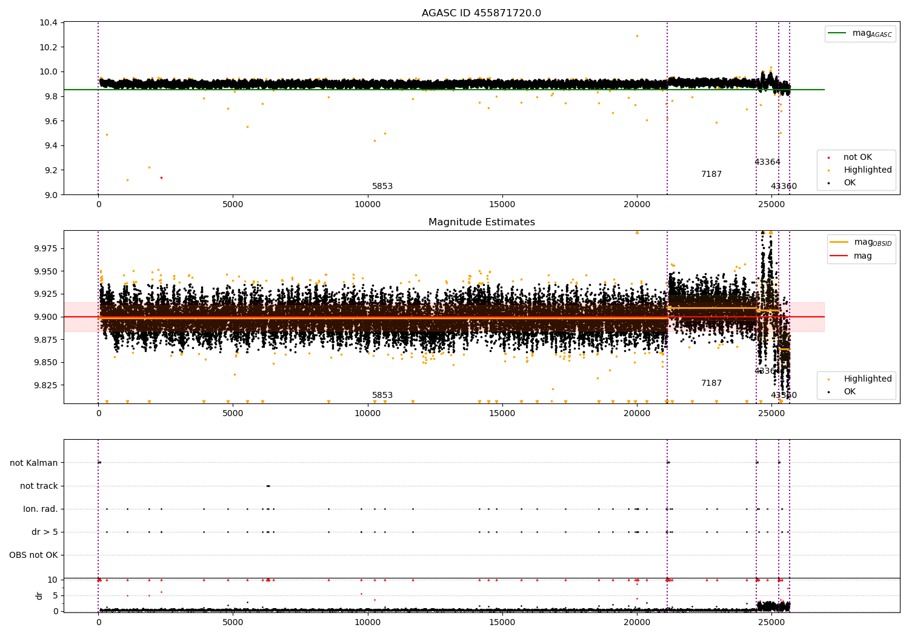Click the '43364' annotation in the top plot

[x=767, y=162]
